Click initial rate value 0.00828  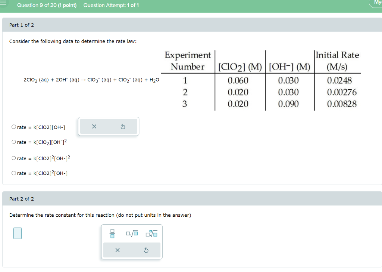[342, 104]
